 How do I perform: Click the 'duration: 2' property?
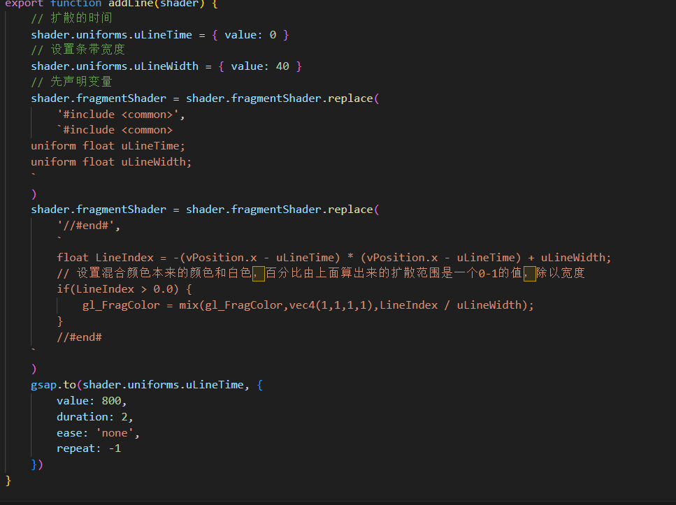tap(95, 417)
